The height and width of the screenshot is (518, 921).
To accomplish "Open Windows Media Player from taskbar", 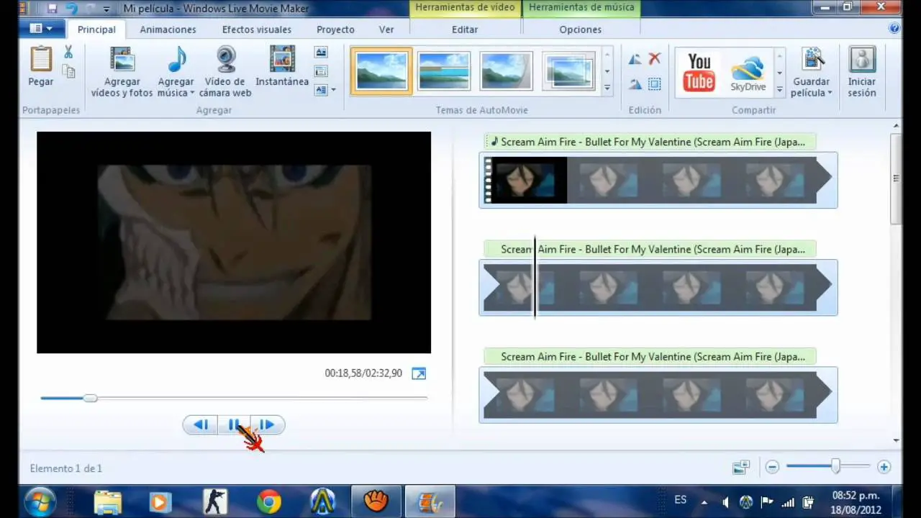I will (x=160, y=501).
